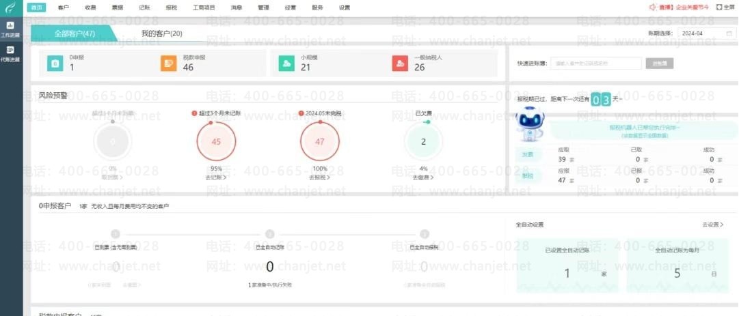Click the 小规模 count value 21
739x316 pixels.
click(x=306, y=68)
